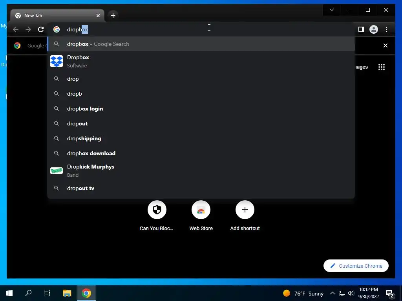Open the notification center icon

(390, 294)
